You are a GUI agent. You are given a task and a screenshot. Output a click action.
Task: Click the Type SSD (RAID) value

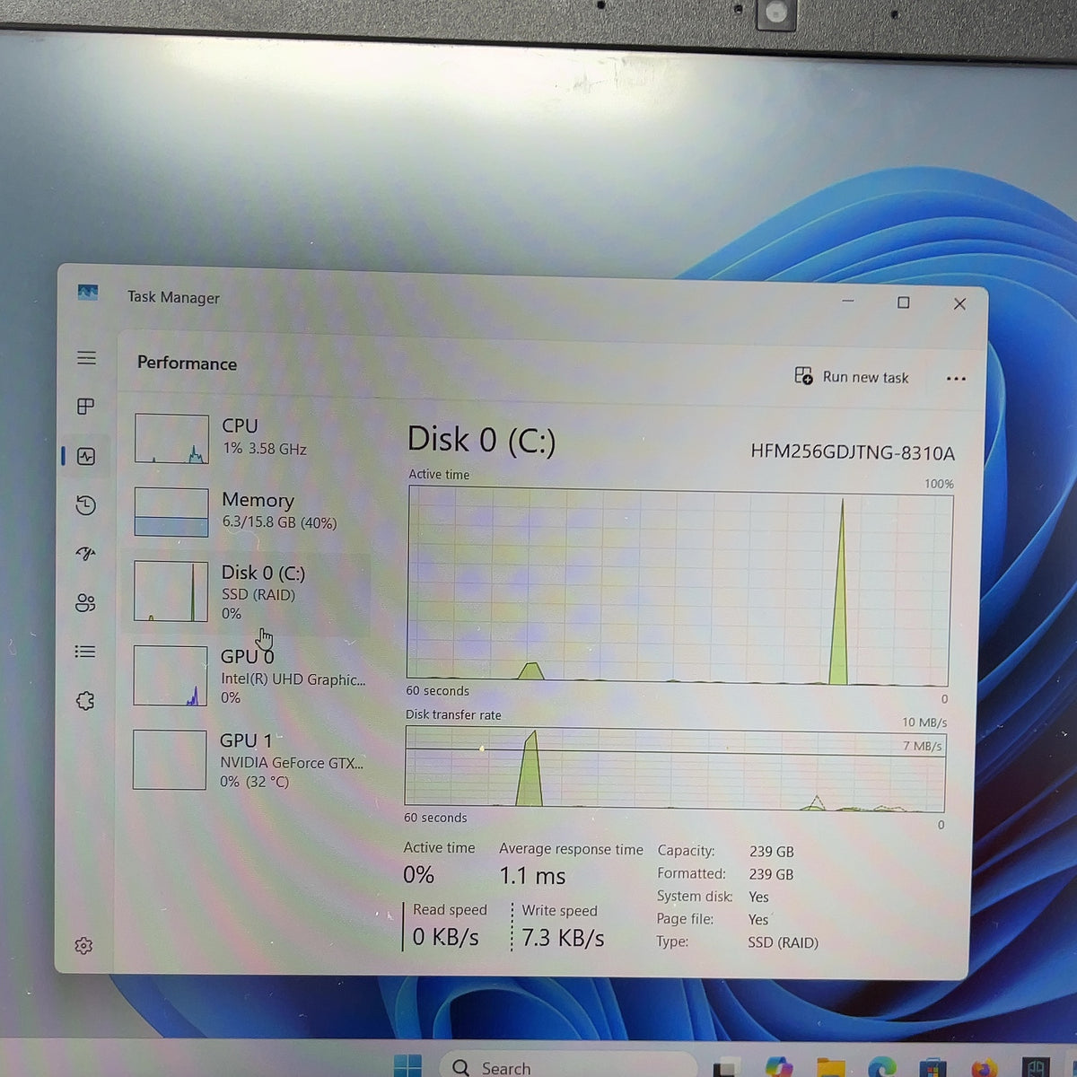pos(783,942)
